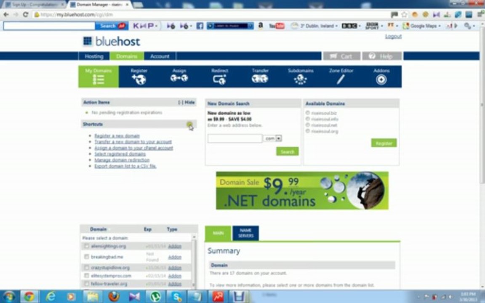Check the breakingbad.me checkbox
Viewport: 485px width, 303px height.
pyautogui.click(x=87, y=257)
